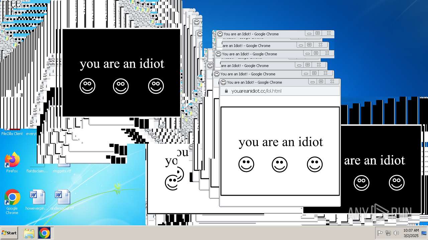This screenshot has width=428, height=240.
Task: Minimize the front Chrome window showing the address bar
Action: 313,81
